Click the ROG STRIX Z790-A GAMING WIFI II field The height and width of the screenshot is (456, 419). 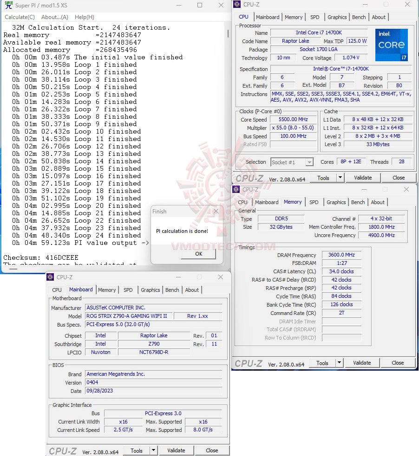pos(128,316)
